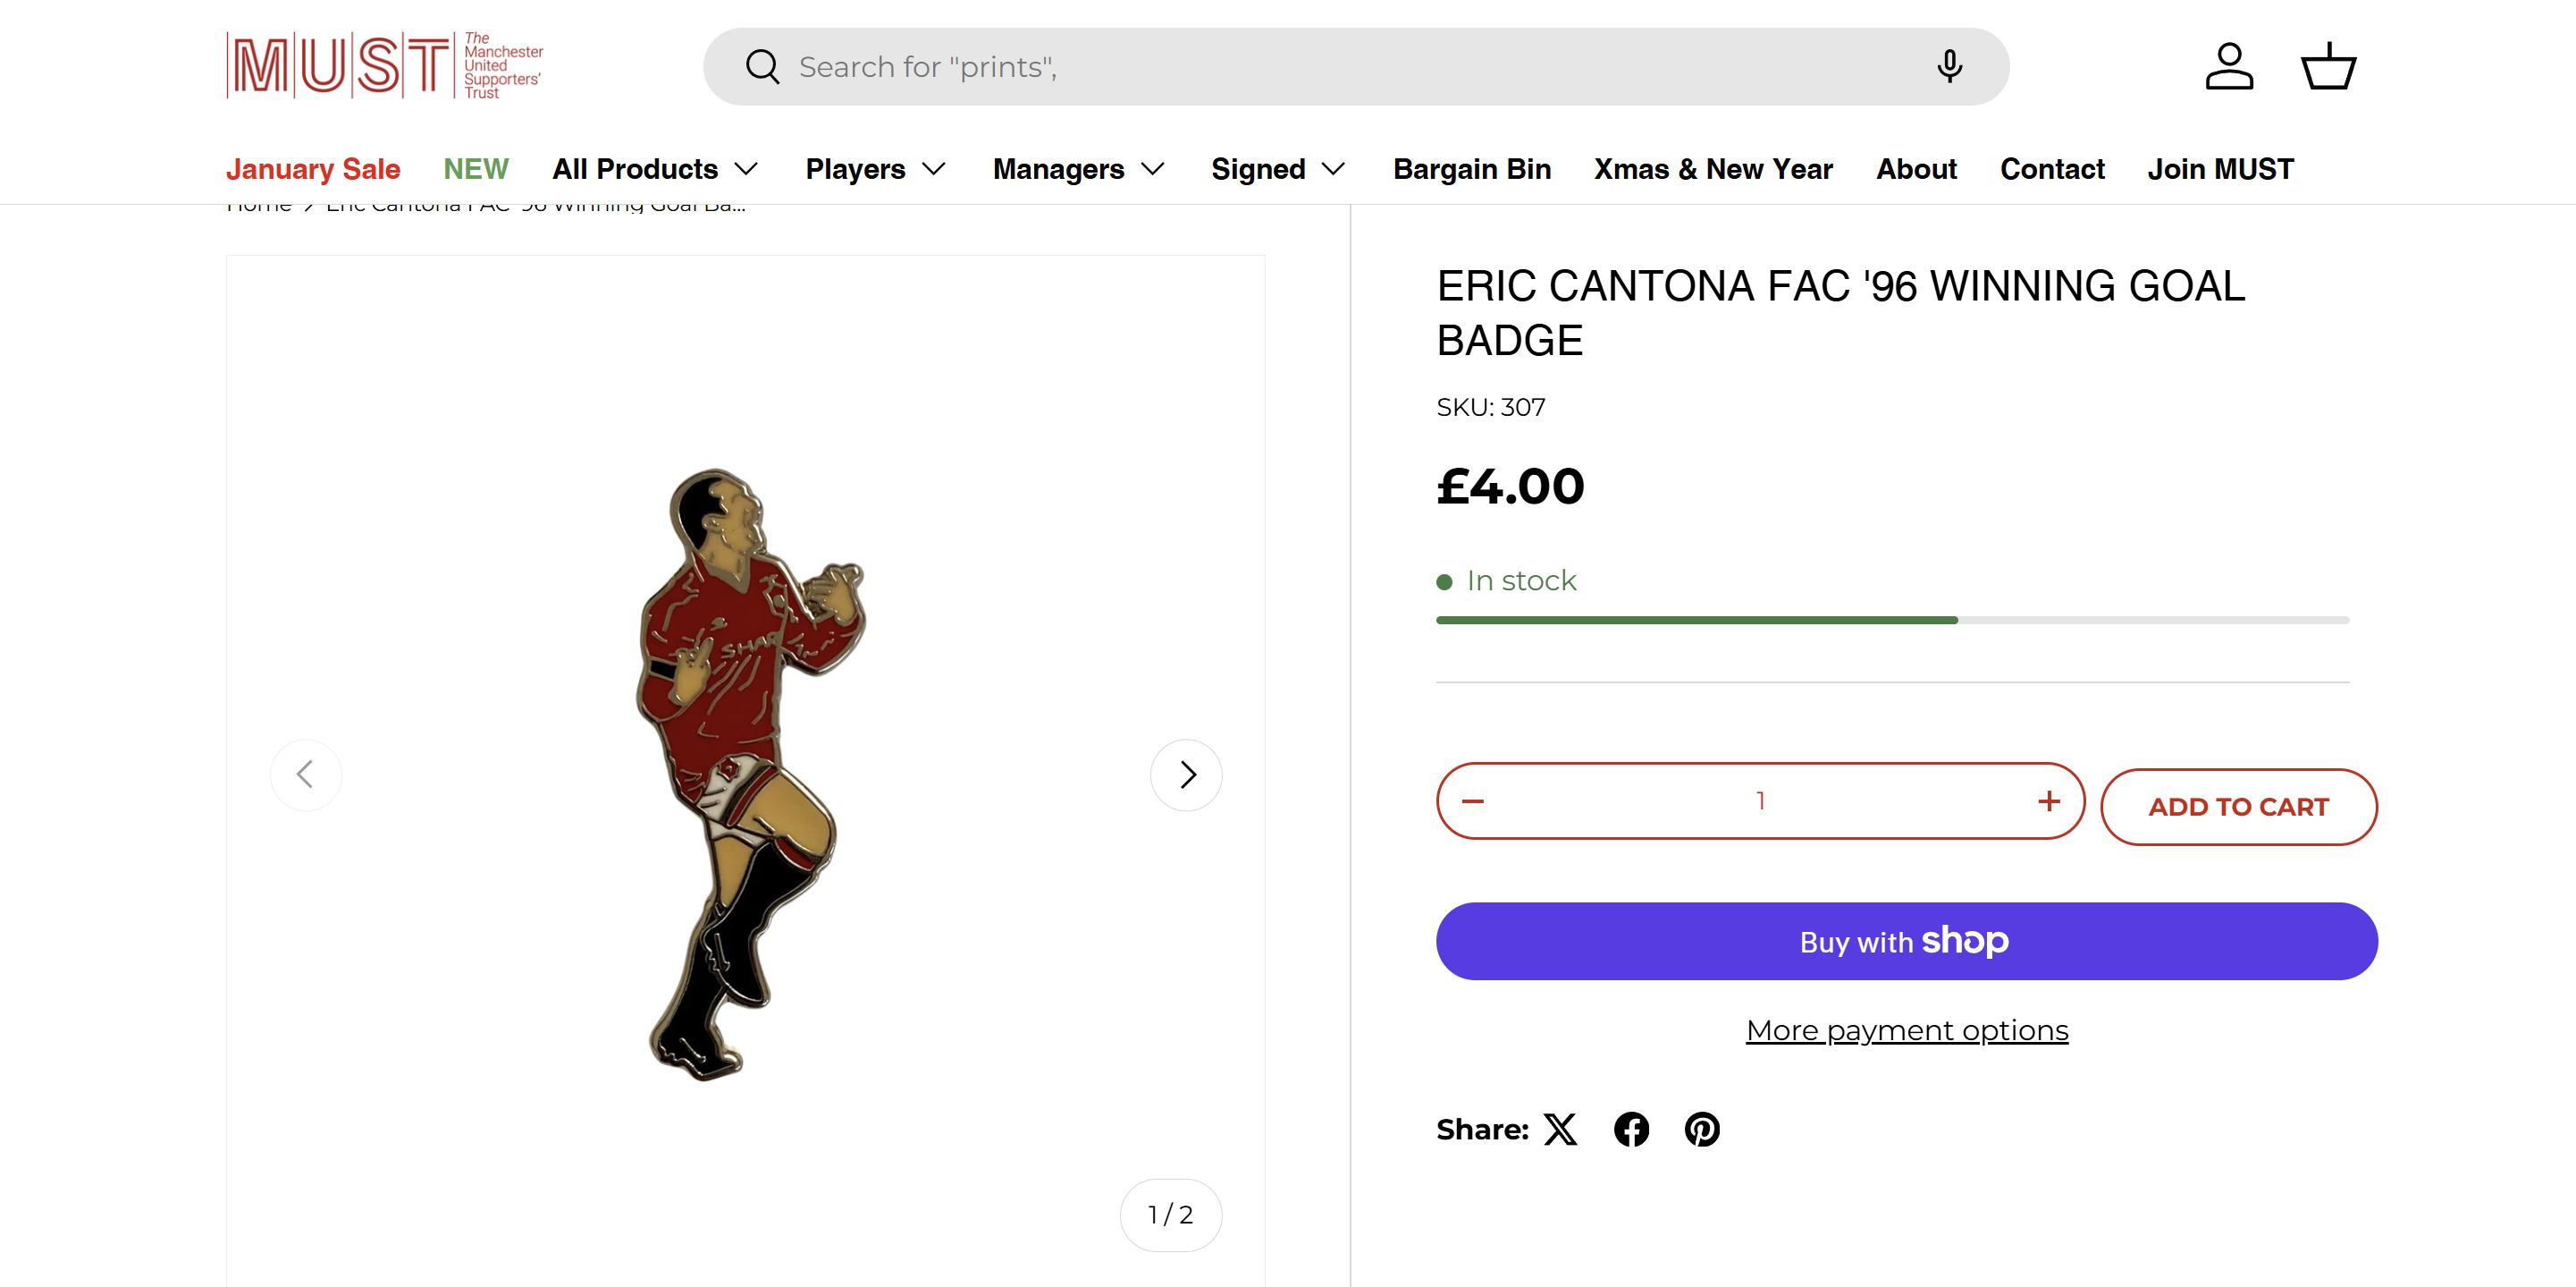Open the shopping basket icon
2576x1287 pixels.
pos(2329,67)
